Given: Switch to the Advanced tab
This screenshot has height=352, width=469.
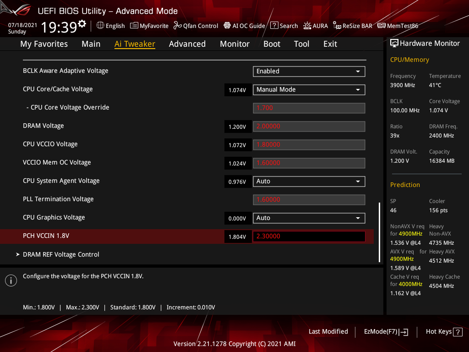Looking at the screenshot, I should [187, 44].
